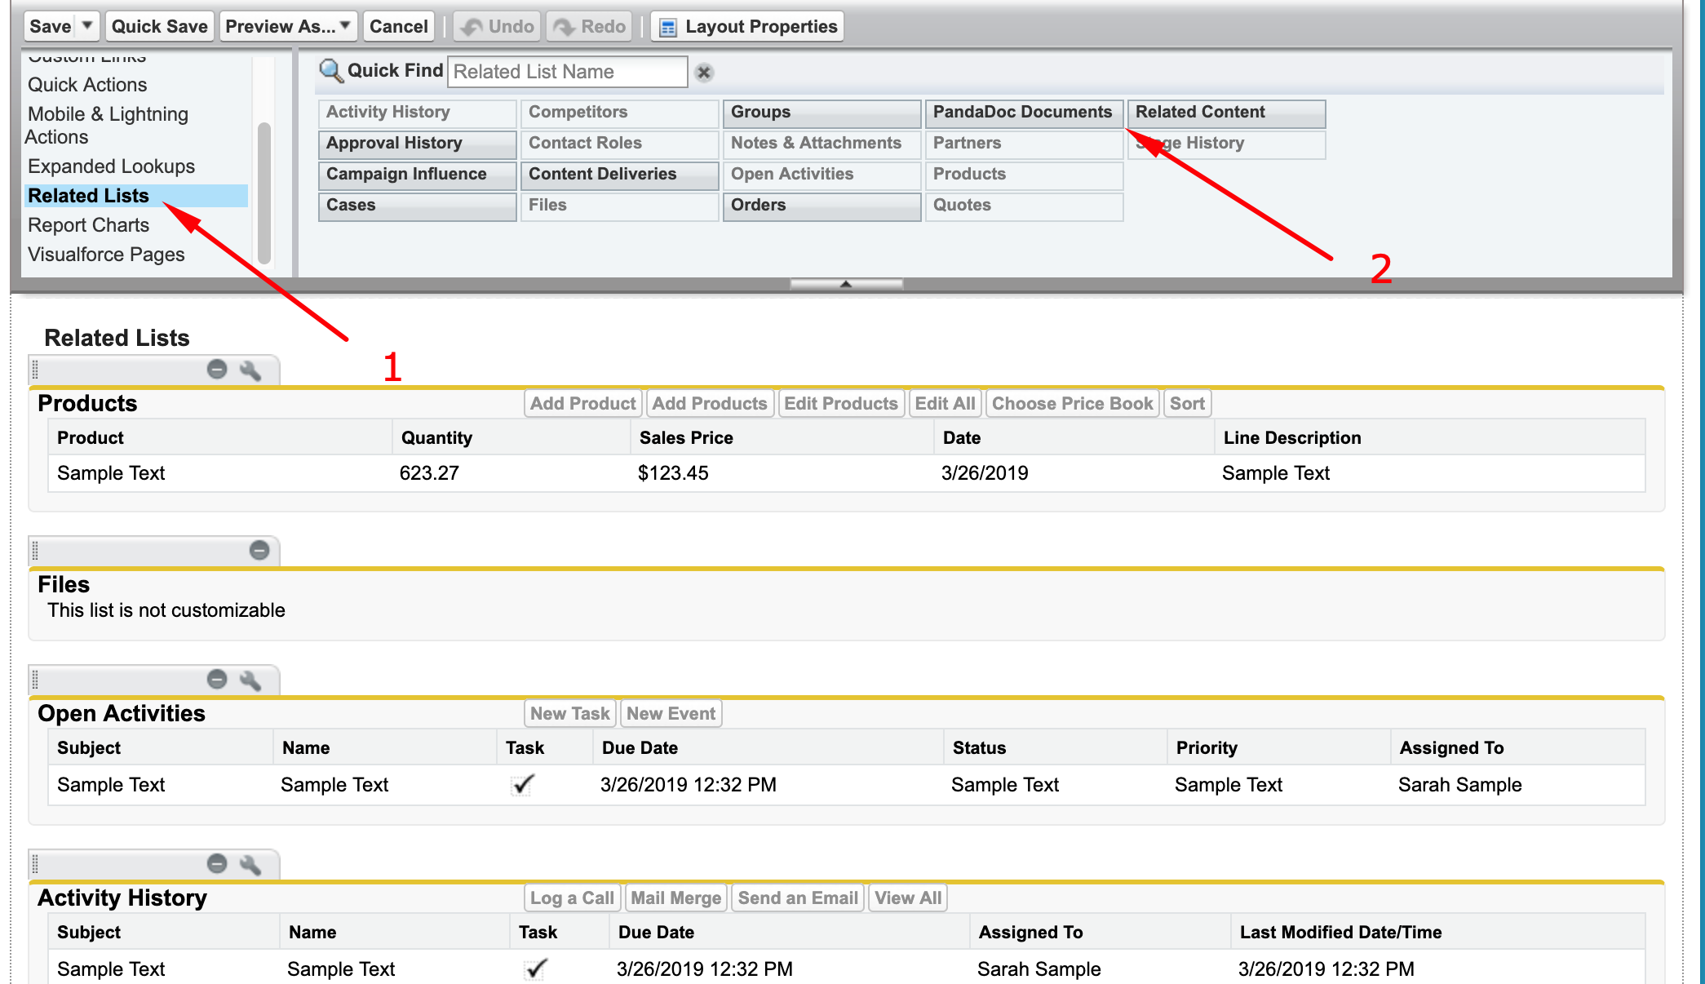
Task: Click the Competitors palette item
Action: [619, 113]
